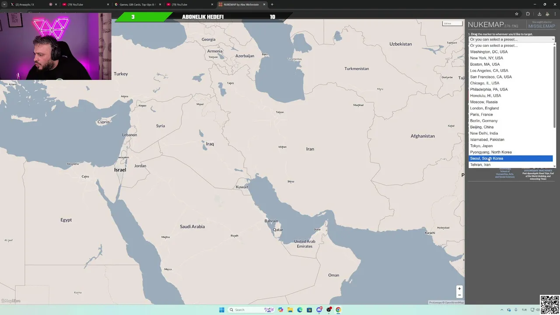Click the Tehran label on the map
Screen dimensions: 560x315
coord(280,112)
